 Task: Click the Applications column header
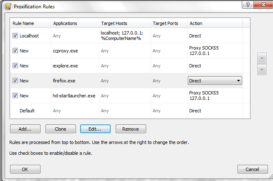[x=75, y=23]
